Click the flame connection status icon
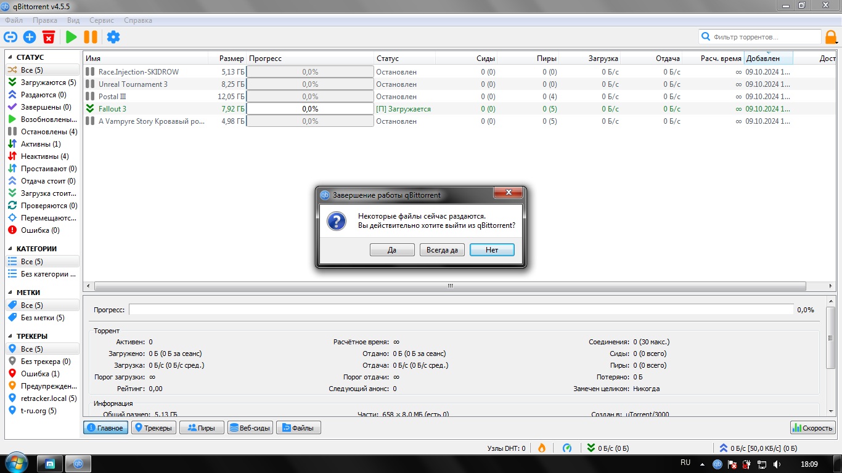Image resolution: width=842 pixels, height=473 pixels. [542, 448]
